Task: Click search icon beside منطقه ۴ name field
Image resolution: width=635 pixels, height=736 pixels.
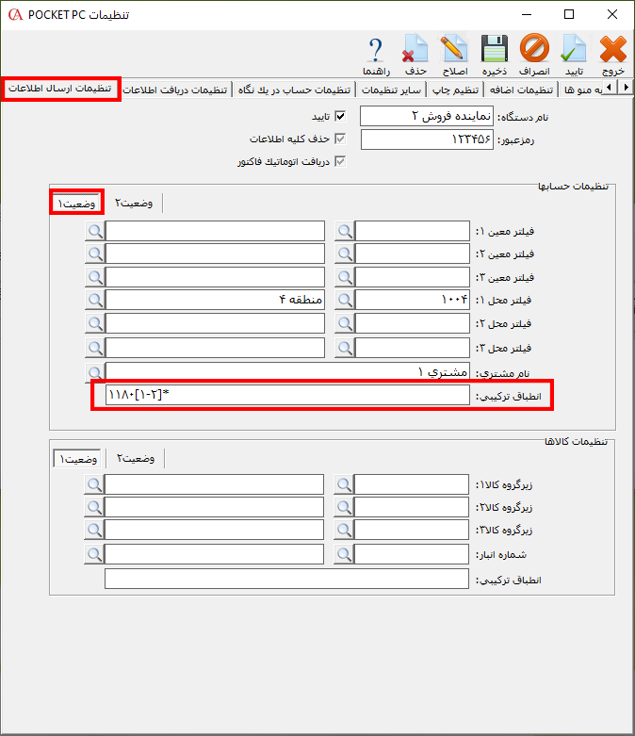Action: click(94, 300)
